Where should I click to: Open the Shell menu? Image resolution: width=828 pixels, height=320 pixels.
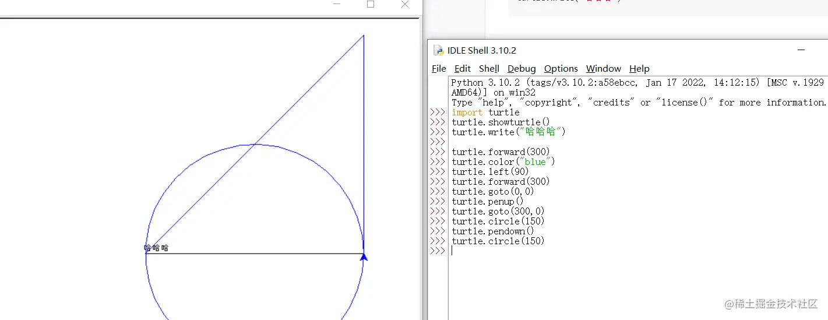[x=489, y=69]
